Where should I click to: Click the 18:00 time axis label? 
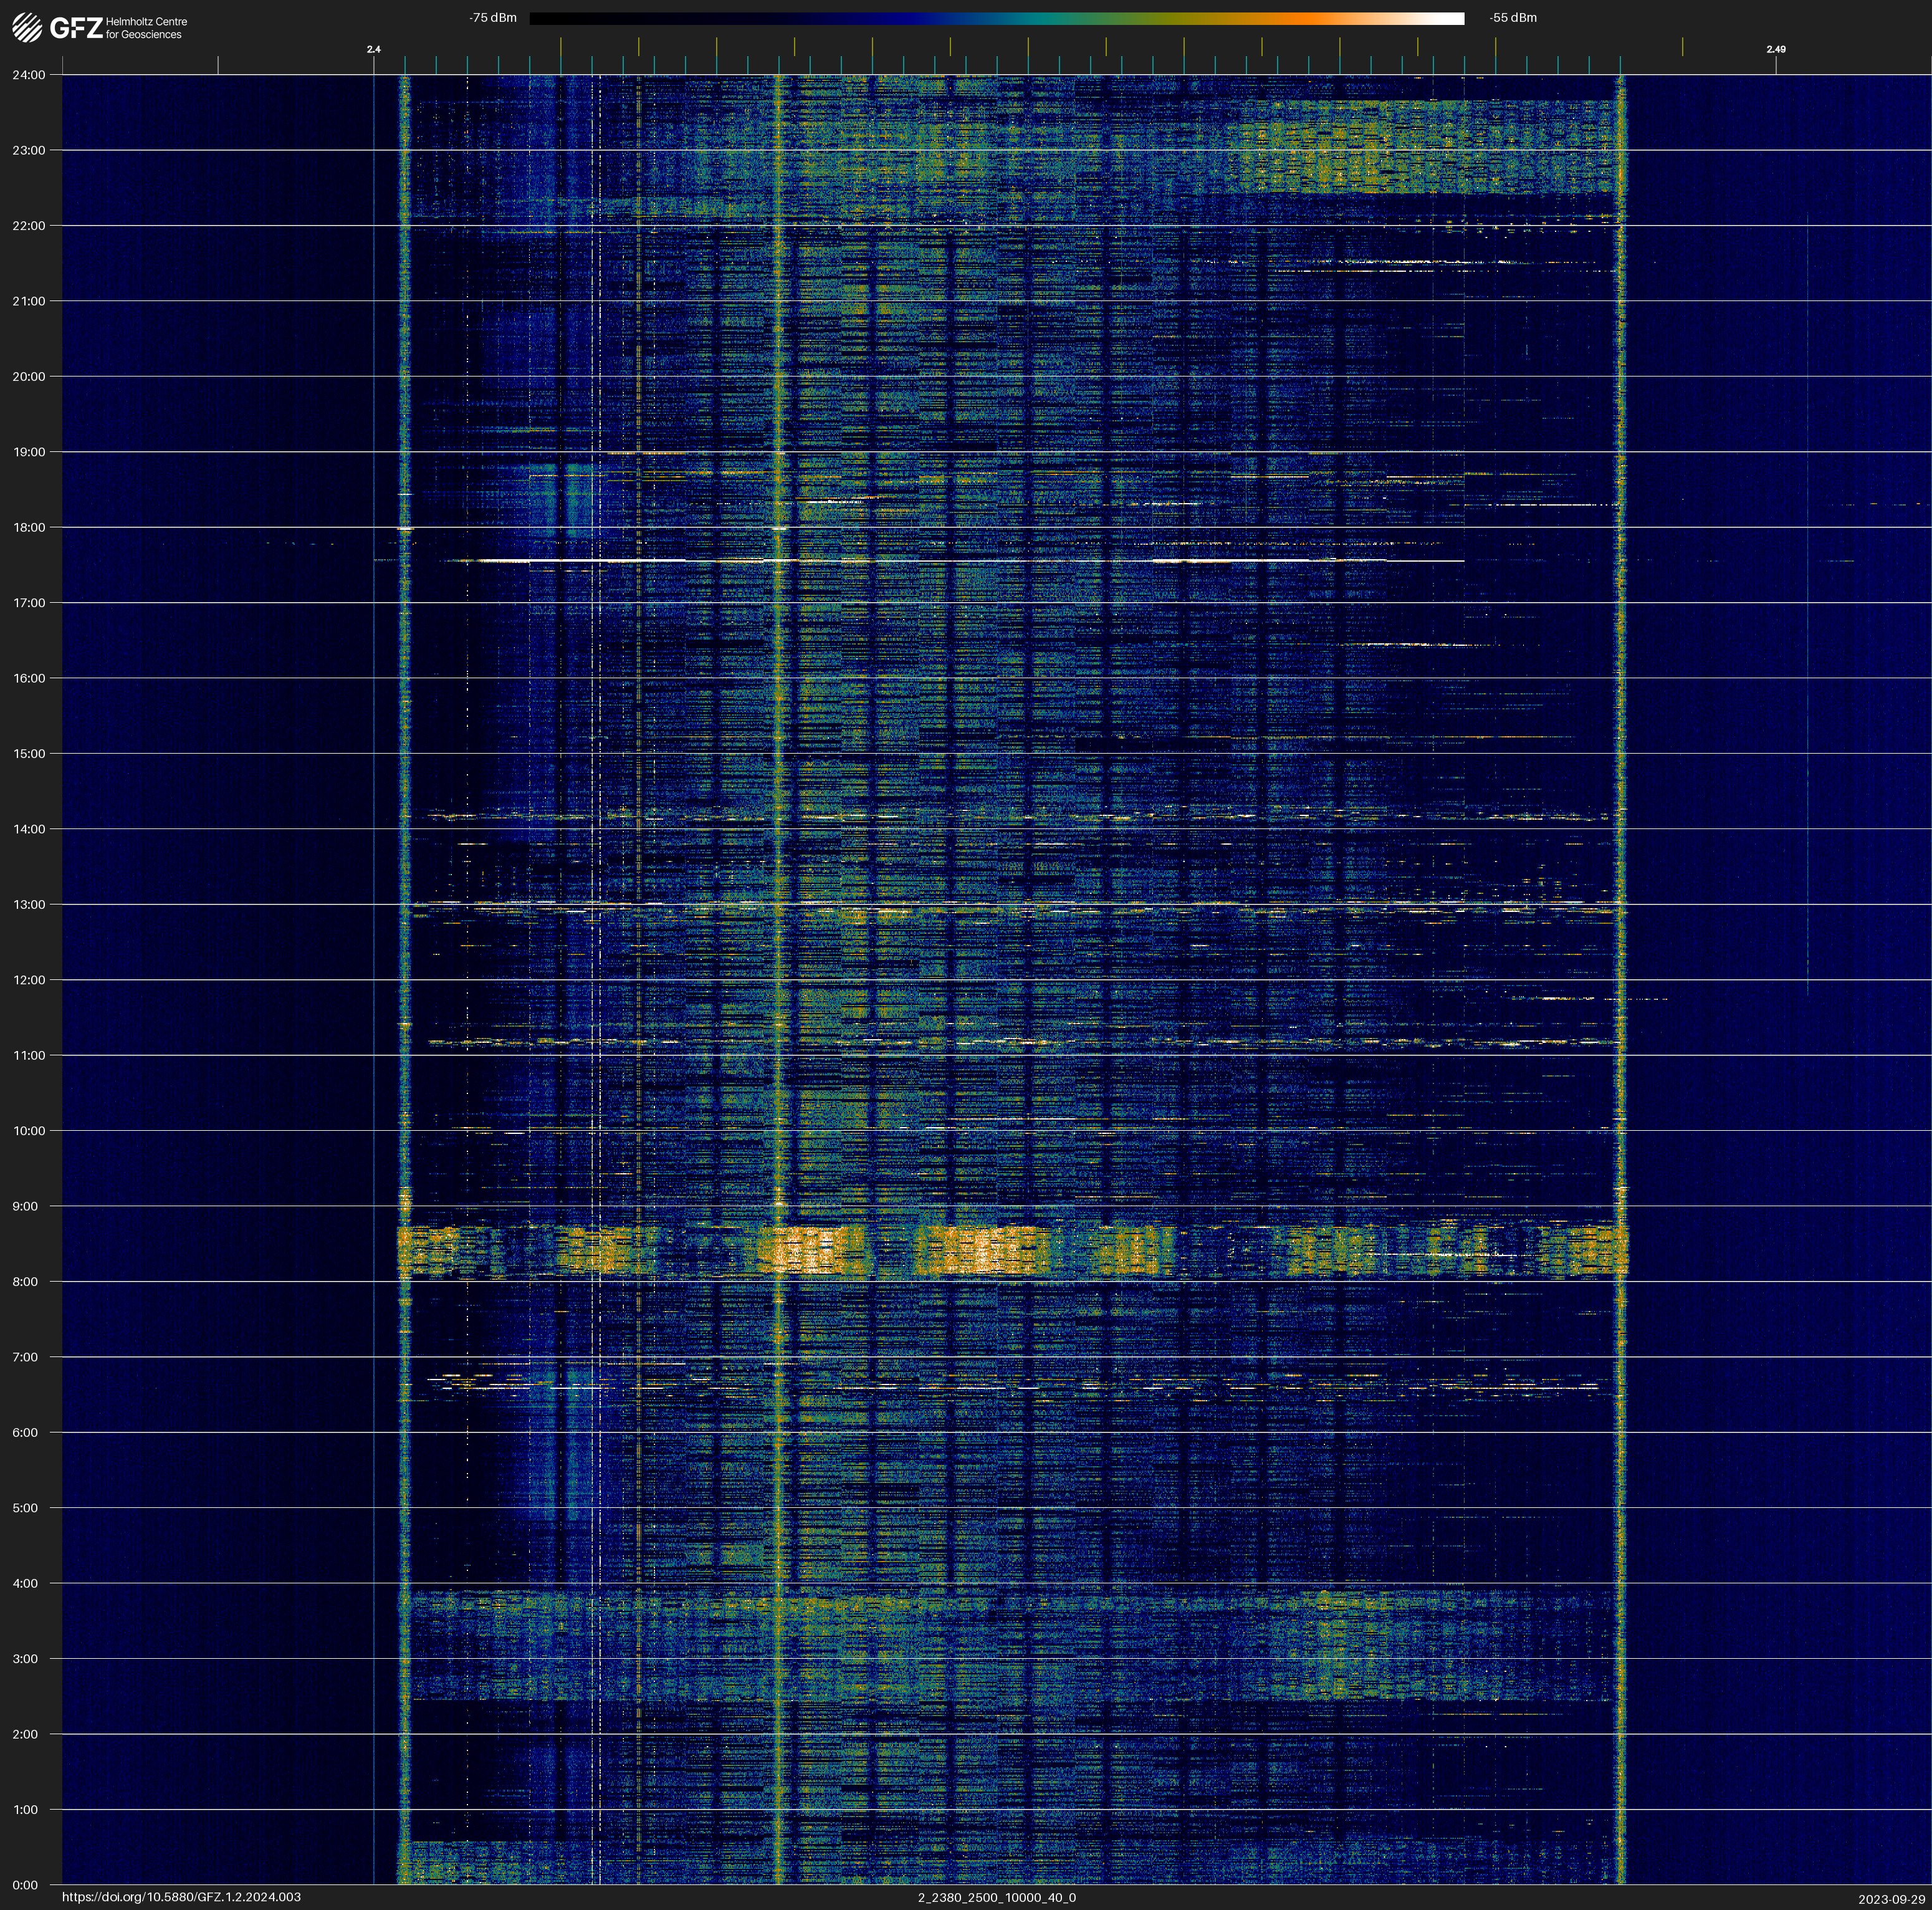(x=29, y=527)
